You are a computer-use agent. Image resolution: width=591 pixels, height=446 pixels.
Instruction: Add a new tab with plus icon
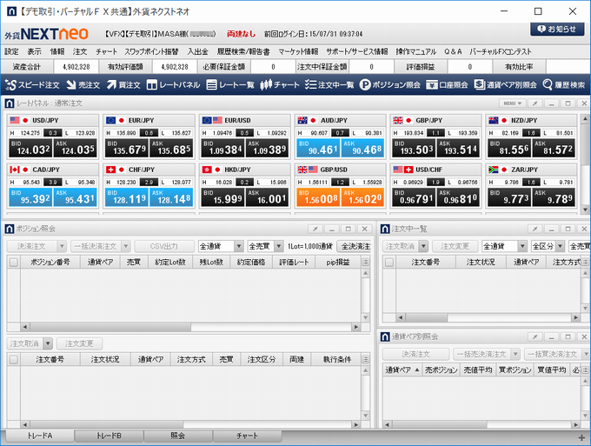pyautogui.click(x=581, y=437)
